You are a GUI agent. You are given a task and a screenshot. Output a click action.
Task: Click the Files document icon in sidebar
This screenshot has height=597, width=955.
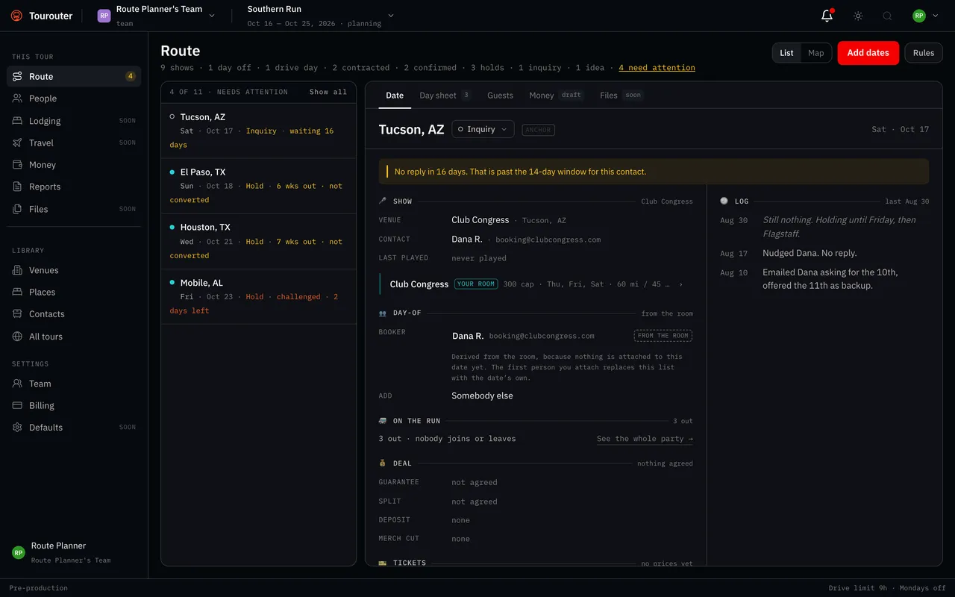pos(17,209)
